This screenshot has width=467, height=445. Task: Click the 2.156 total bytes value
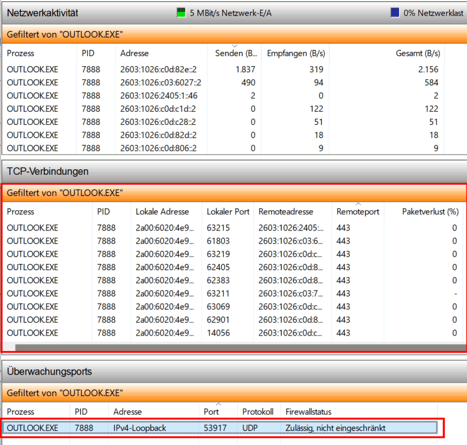[x=428, y=69]
